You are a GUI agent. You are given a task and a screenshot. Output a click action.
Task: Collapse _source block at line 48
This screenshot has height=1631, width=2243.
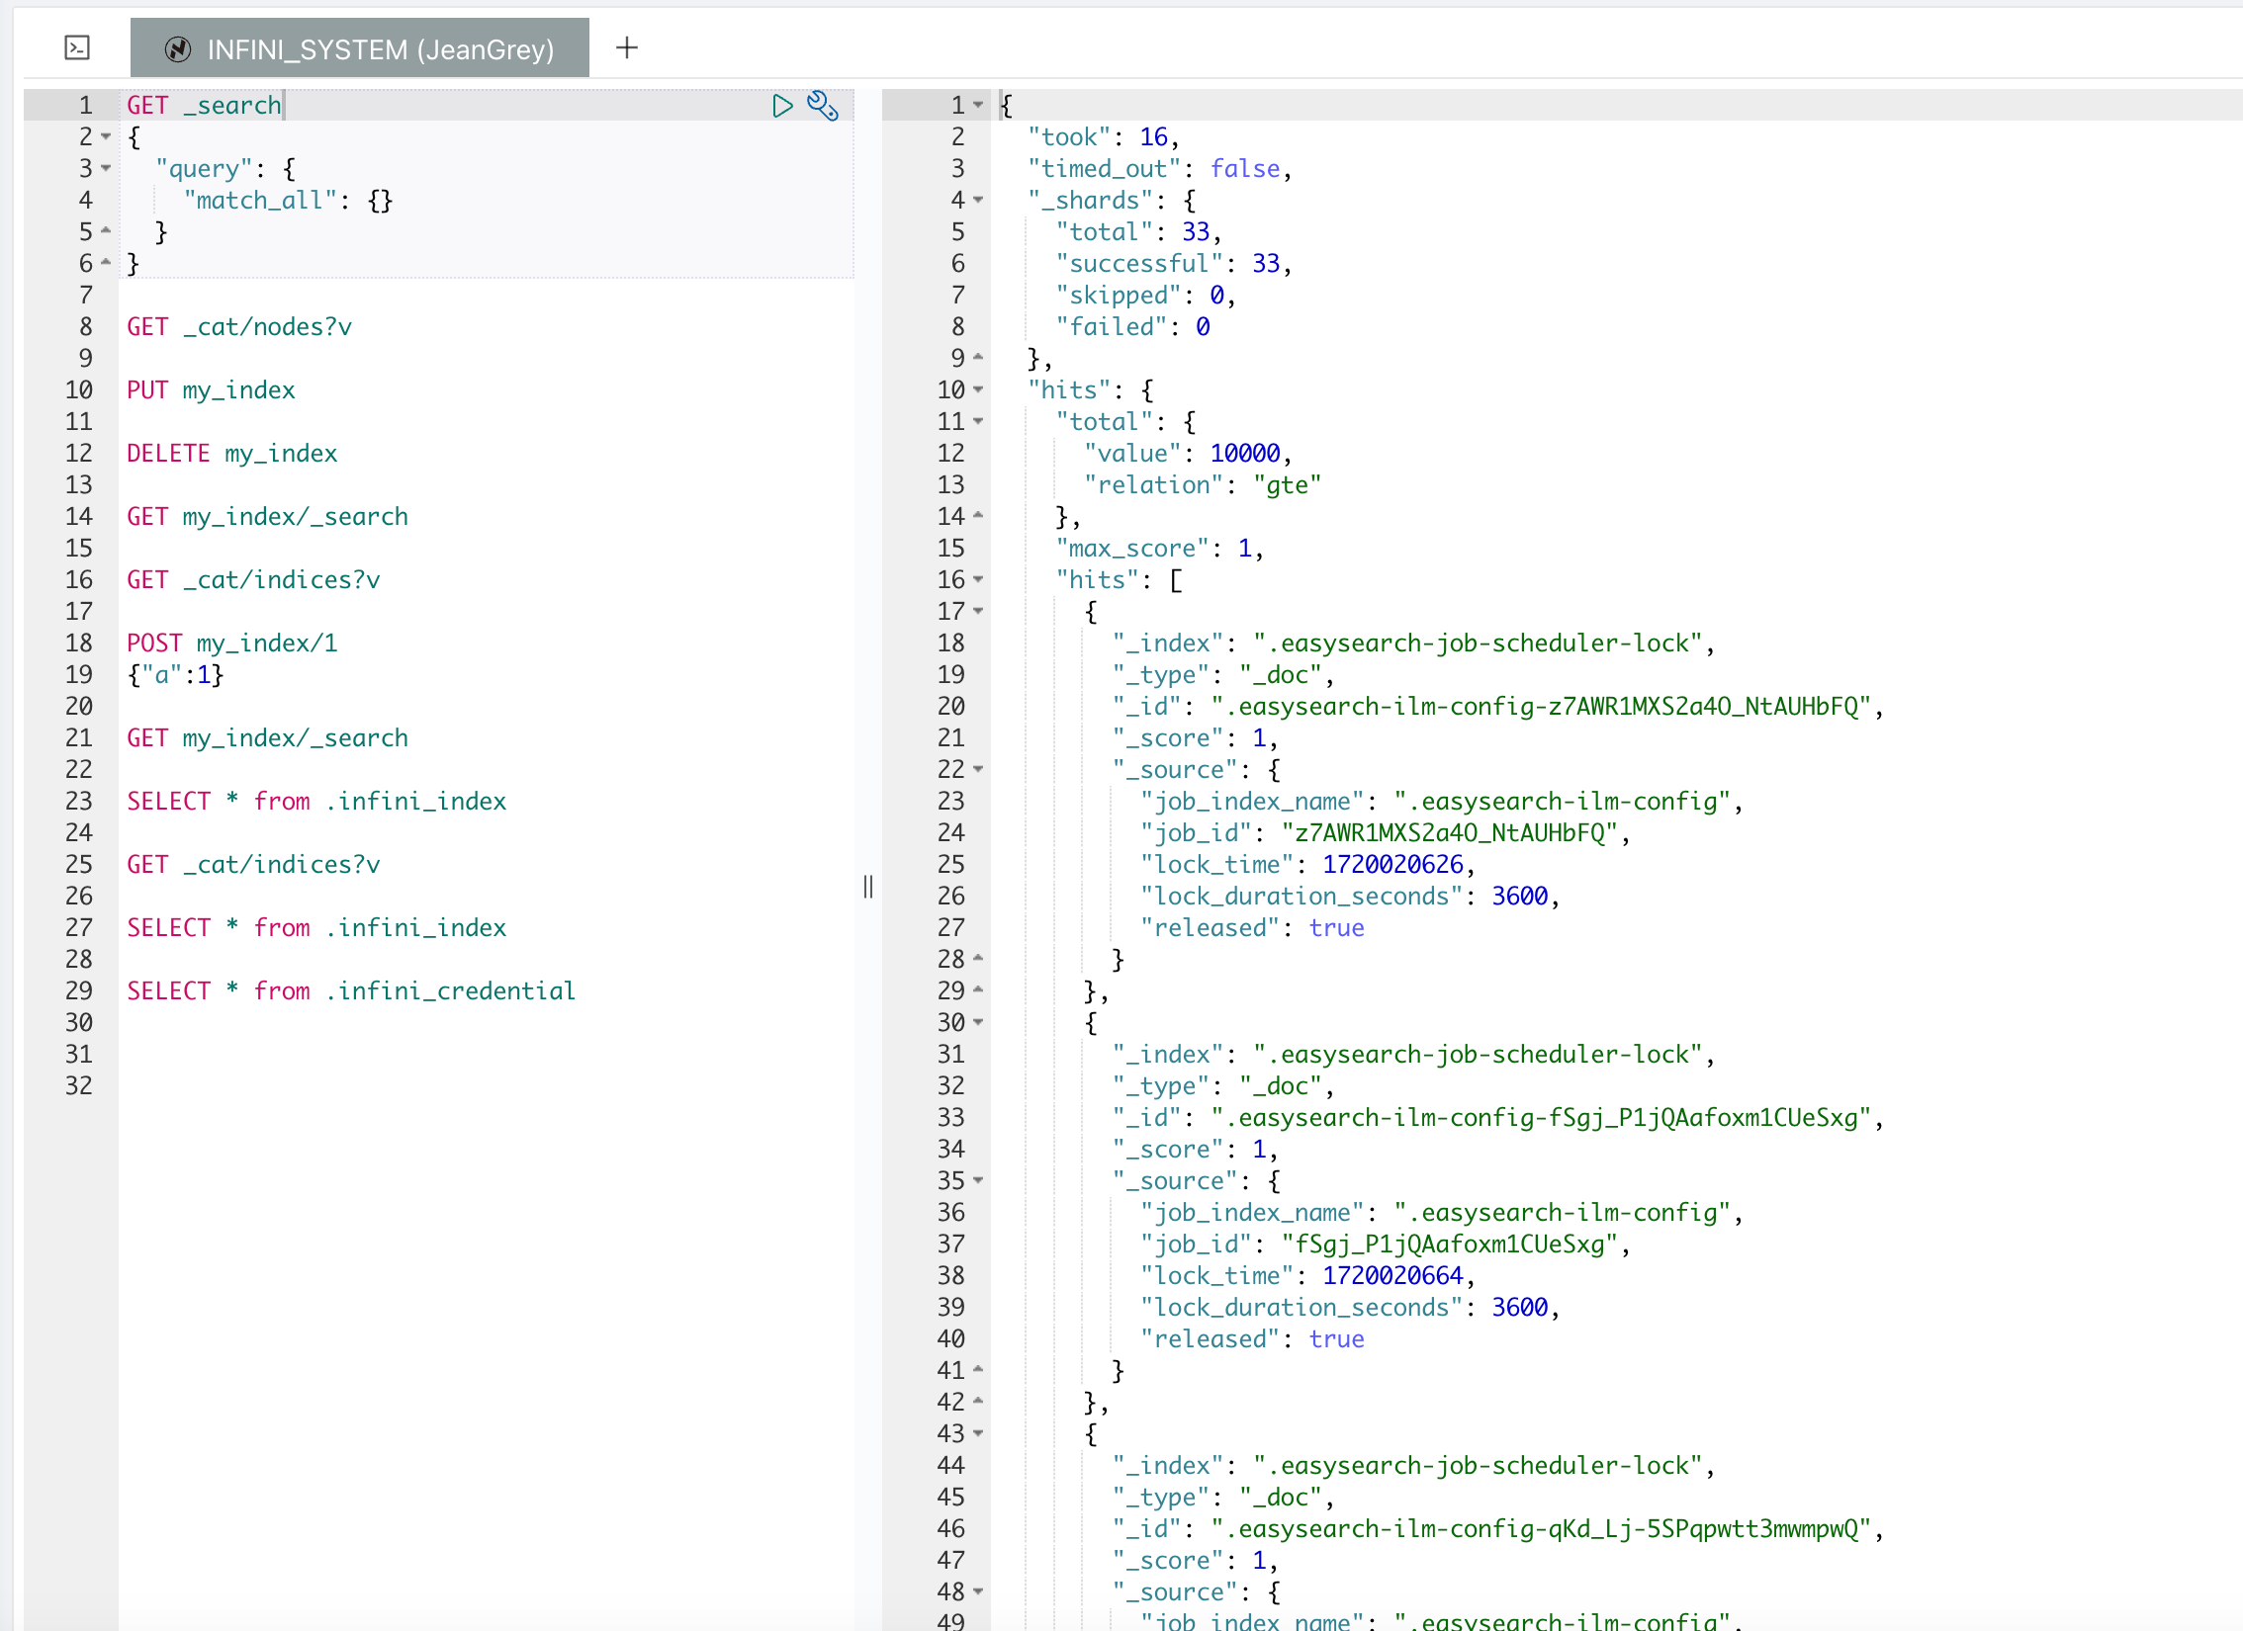coord(978,1592)
